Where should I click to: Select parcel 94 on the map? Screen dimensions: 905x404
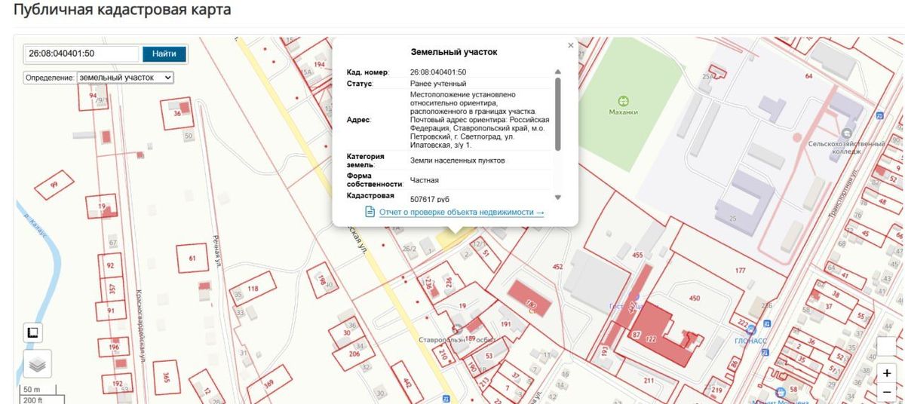click(93, 96)
